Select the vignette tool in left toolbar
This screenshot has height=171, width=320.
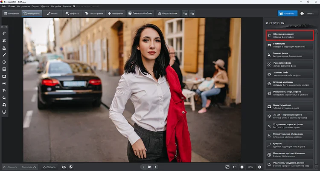tap(4, 76)
